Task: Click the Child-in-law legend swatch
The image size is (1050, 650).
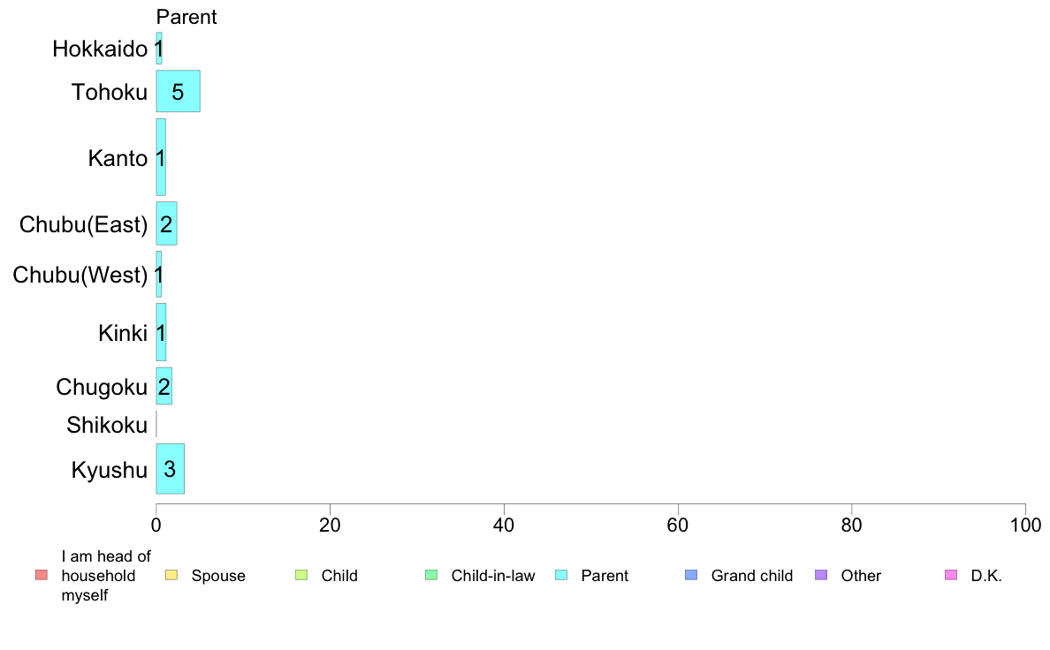Action: (431, 575)
